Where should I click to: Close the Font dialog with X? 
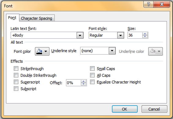(x=162, y=4)
